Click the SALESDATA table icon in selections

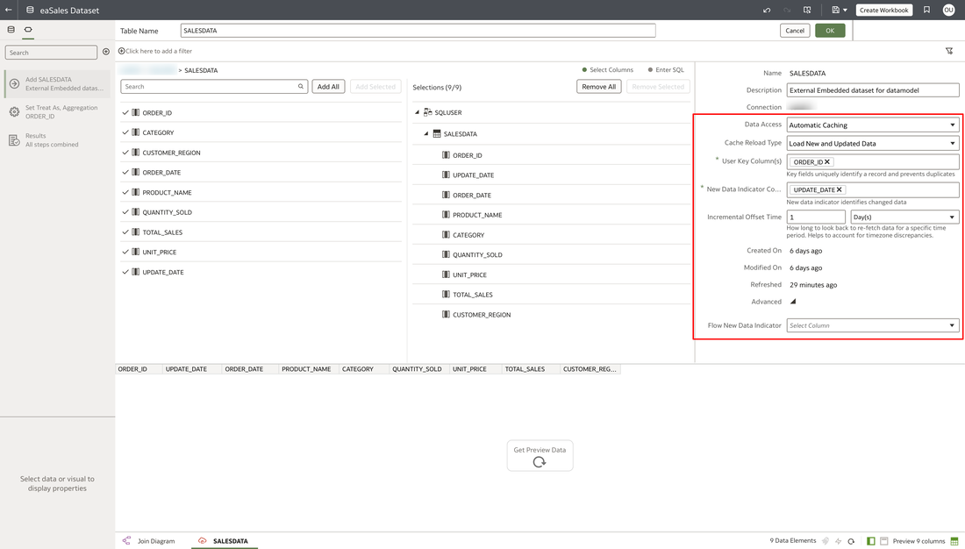437,133
